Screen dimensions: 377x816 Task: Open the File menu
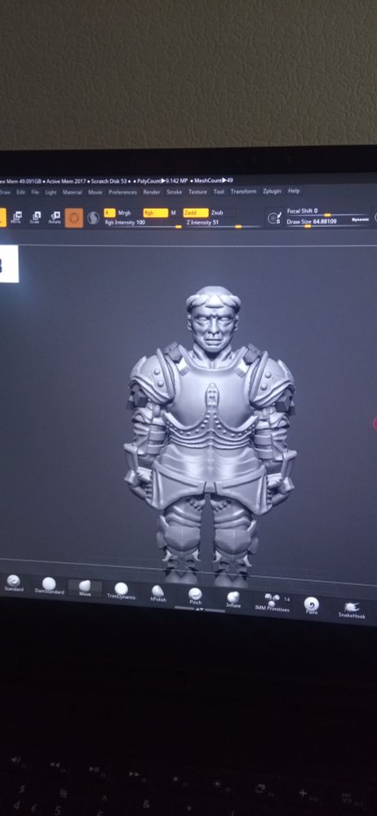point(35,192)
